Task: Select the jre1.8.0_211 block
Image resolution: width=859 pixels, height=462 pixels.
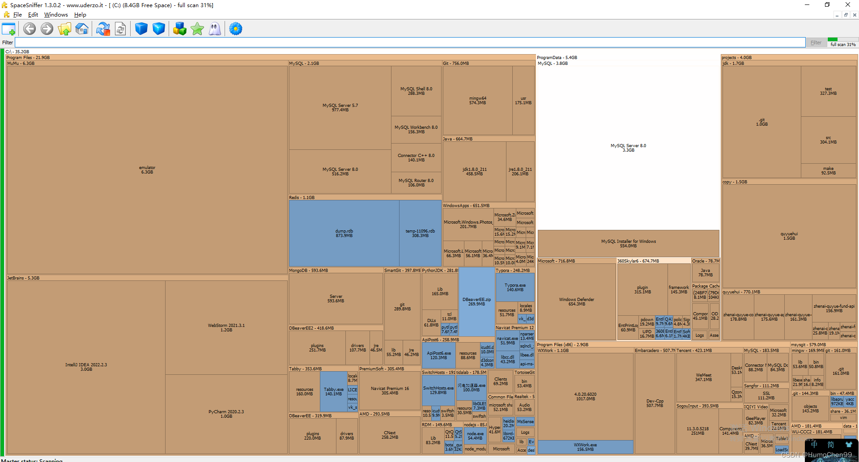Action: (x=520, y=172)
